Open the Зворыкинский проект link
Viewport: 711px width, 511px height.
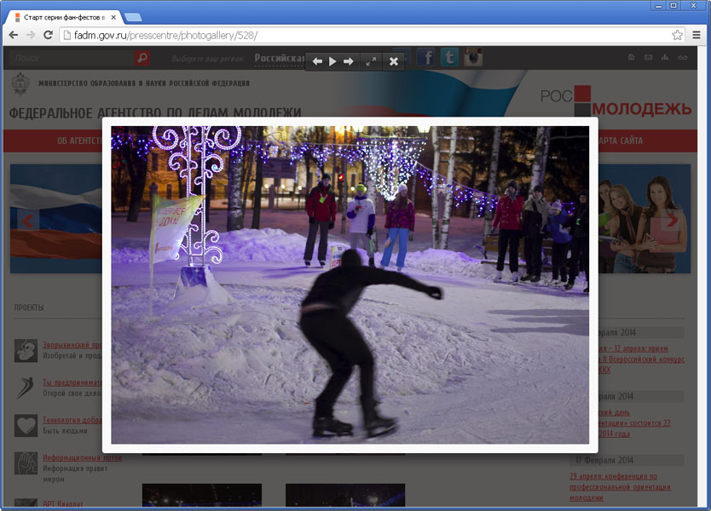pos(72,345)
